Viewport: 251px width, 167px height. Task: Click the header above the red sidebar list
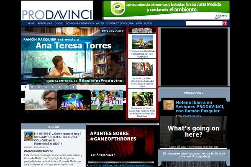point(142,30)
